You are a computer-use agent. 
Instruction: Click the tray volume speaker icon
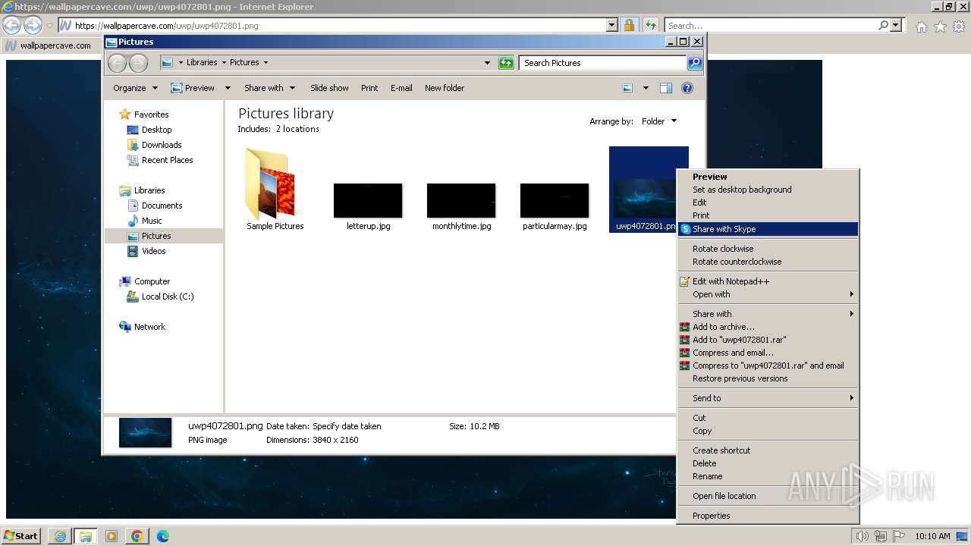point(863,536)
